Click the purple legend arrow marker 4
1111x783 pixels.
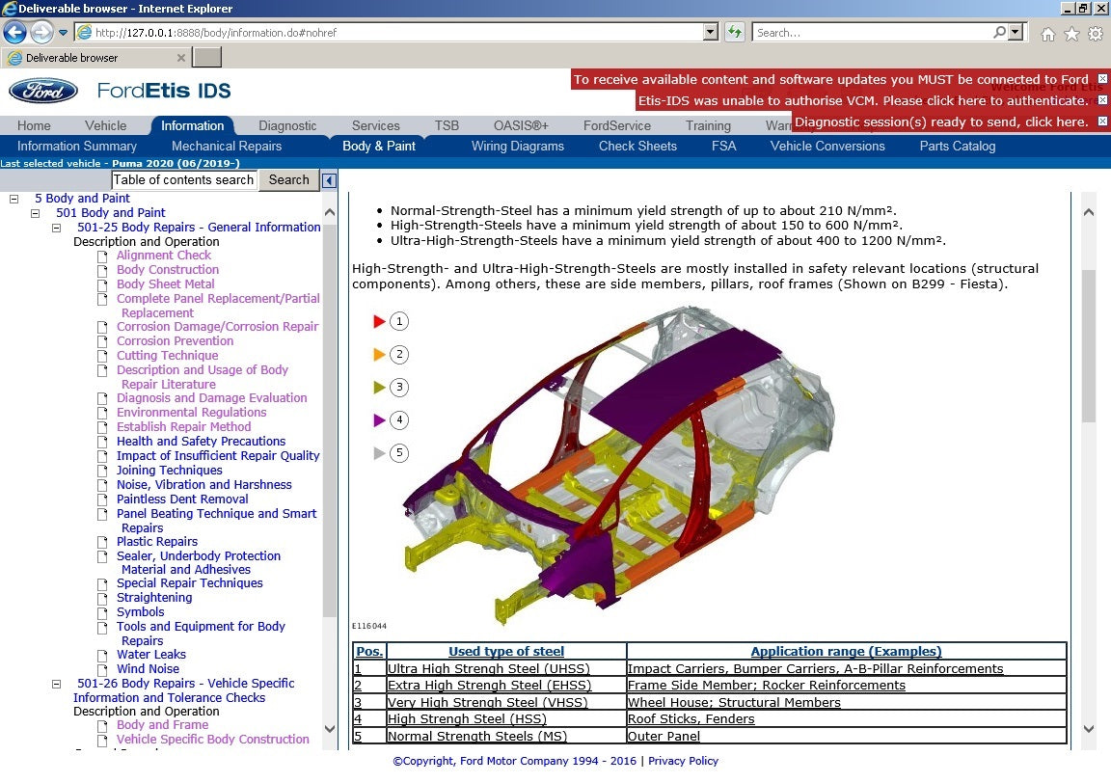click(x=379, y=420)
